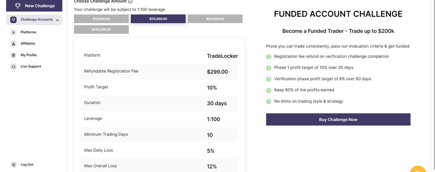Click the Buy Challenge Now button
The image size is (435, 172).
pos(338,120)
